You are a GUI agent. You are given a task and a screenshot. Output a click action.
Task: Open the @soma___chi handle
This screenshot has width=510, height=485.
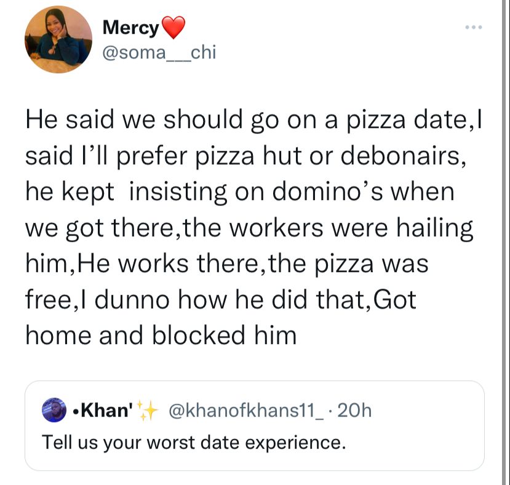[x=159, y=52]
